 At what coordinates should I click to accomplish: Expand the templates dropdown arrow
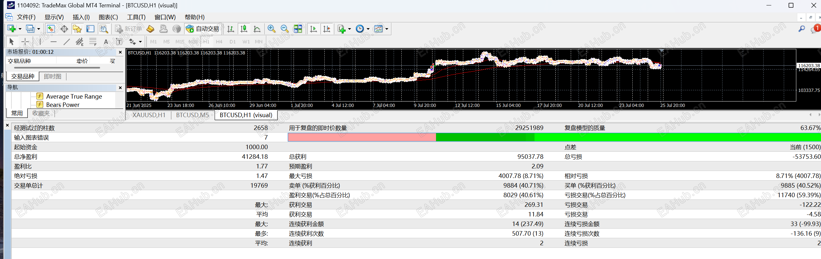coord(387,29)
